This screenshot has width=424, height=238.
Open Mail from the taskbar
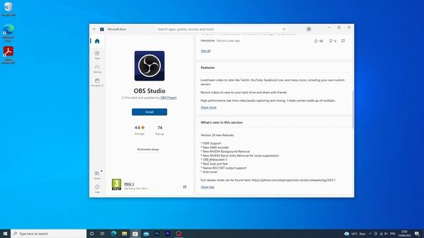[146, 233]
